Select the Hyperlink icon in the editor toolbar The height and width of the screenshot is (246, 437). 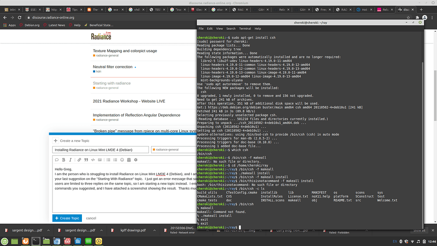click(79, 159)
